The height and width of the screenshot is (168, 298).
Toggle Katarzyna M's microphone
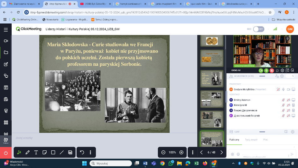pos(283,105)
